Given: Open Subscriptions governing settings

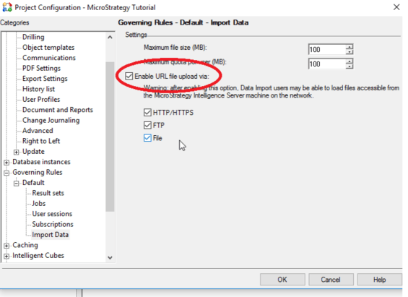Looking at the screenshot, I should pos(53,225).
